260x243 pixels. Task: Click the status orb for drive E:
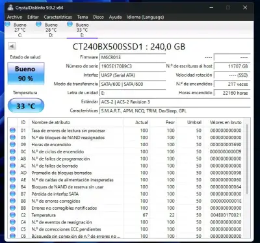point(70,24)
